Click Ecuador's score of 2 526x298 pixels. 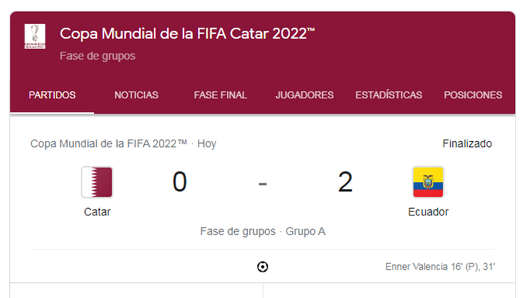345,182
